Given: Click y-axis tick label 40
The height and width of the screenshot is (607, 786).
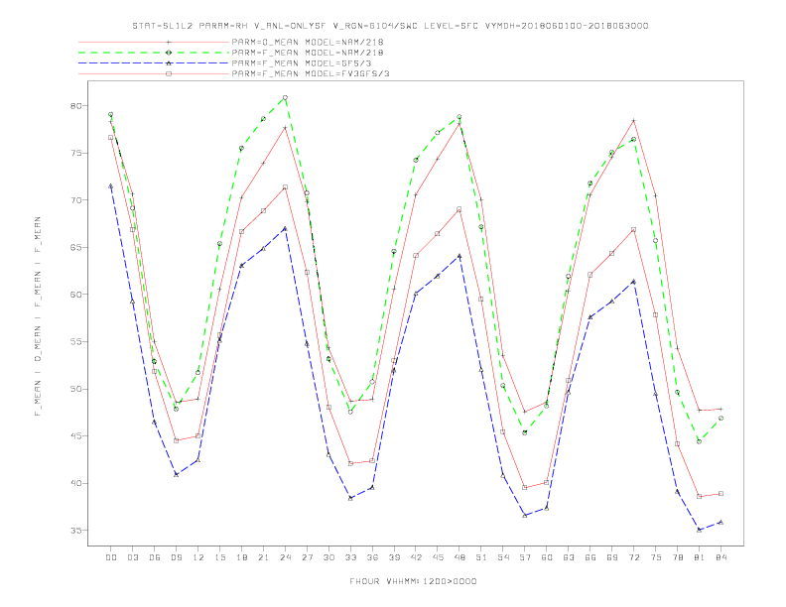Looking at the screenshot, I should click(x=75, y=483).
